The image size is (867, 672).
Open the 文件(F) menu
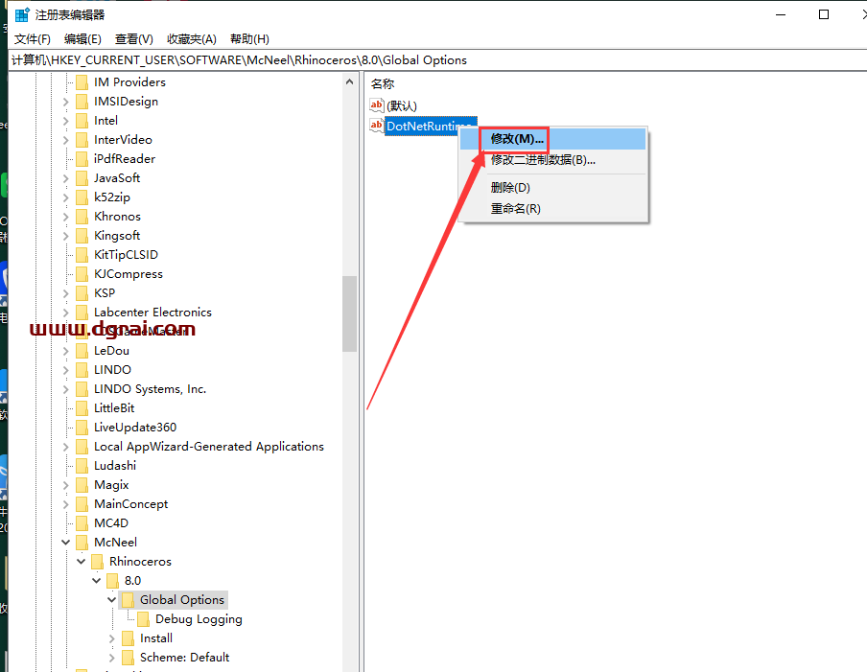coord(32,39)
